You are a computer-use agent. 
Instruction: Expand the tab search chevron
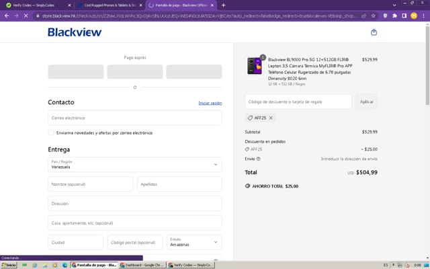(394, 5)
